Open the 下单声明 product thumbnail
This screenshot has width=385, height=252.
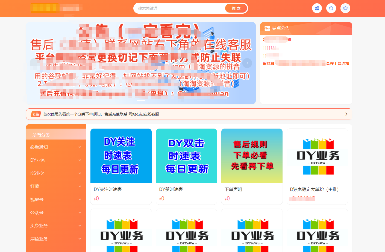point(252,156)
